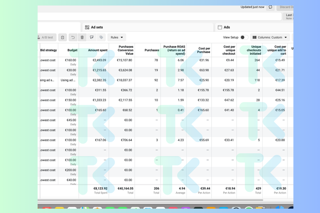This screenshot has width=320, height=213.
Task: Click the square icon beside Ads label
Action: (x=220, y=27)
